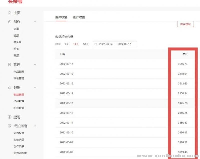Collapse the 创作 section arrow
Image resolution: width=200 pixels, height=159 pixels.
point(35,22)
